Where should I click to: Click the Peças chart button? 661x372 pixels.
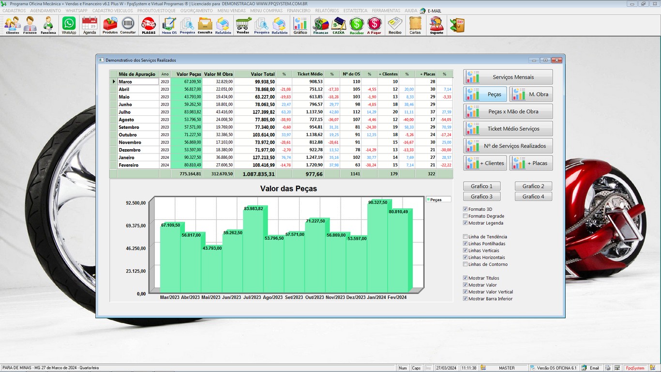[485, 94]
